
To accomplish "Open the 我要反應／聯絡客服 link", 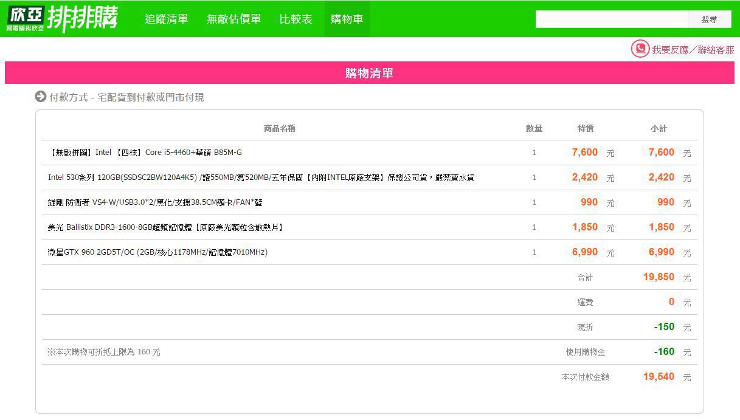I will tap(693, 50).
